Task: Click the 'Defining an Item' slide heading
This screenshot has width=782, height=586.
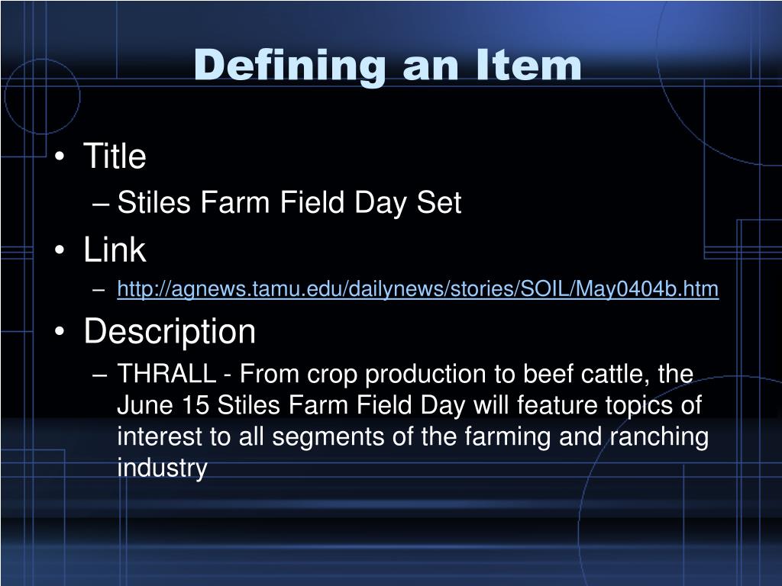Action: (x=387, y=66)
